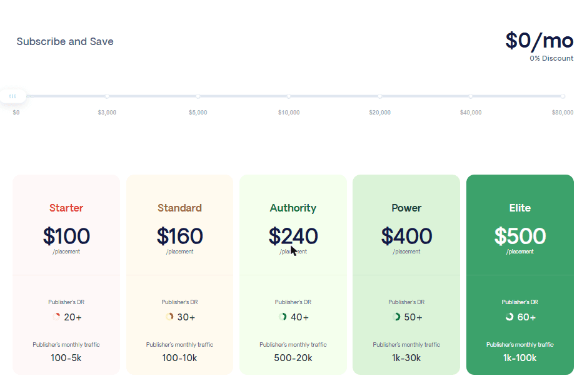582x383 pixels.
Task: Click the $0/mo total price
Action: click(539, 41)
